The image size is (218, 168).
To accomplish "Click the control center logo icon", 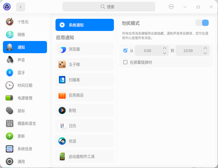I will (7, 7).
